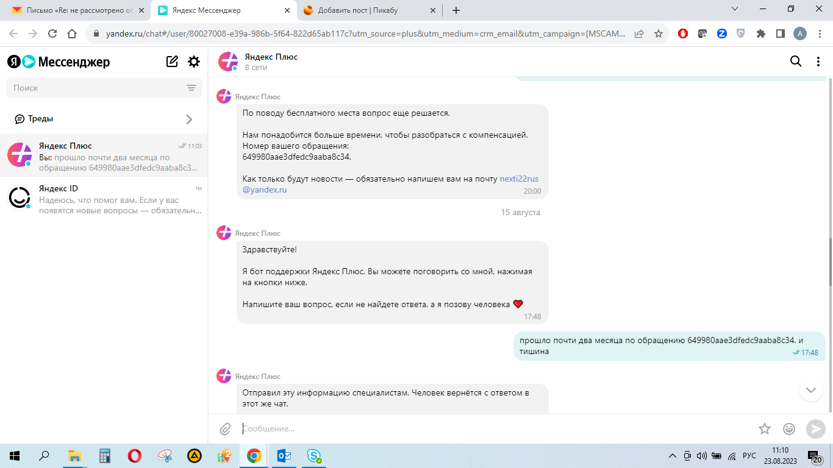Compose a new chat with the pencil icon
The width and height of the screenshot is (833, 468).
[x=173, y=62]
